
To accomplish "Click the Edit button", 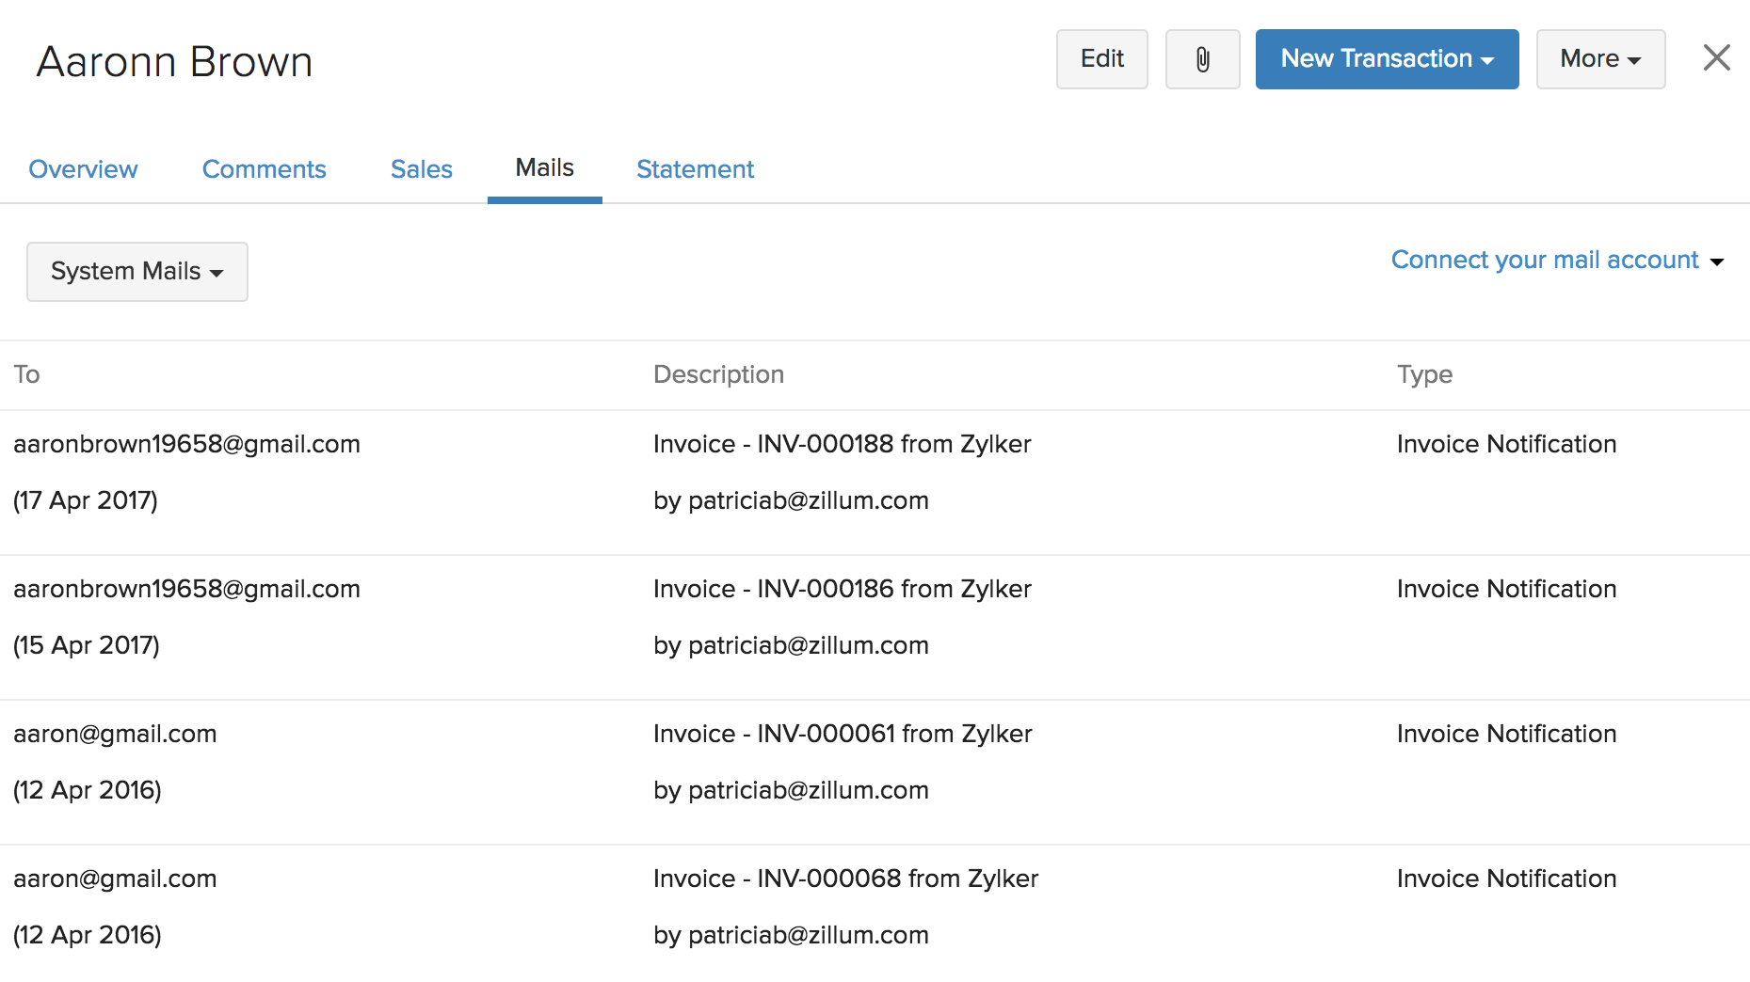I will click(x=1101, y=59).
